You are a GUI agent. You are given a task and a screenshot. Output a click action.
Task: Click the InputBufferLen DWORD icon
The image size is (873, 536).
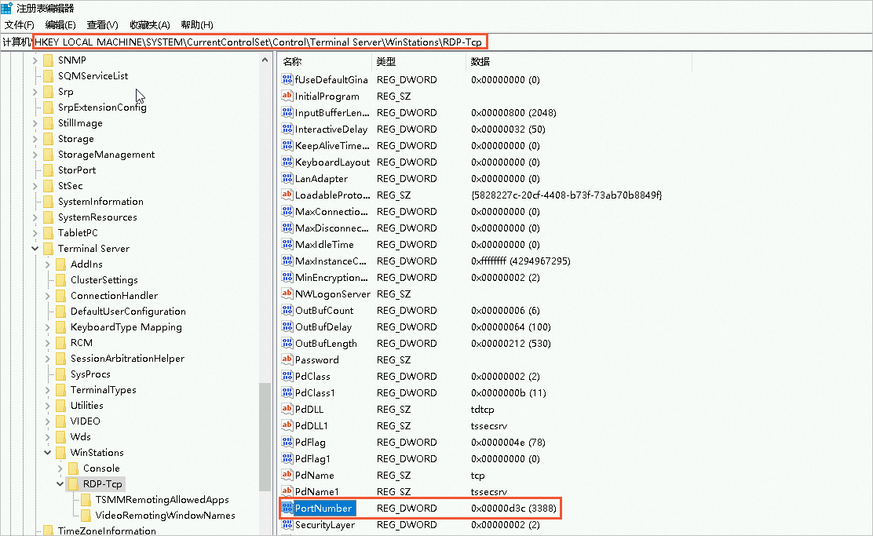(x=287, y=112)
